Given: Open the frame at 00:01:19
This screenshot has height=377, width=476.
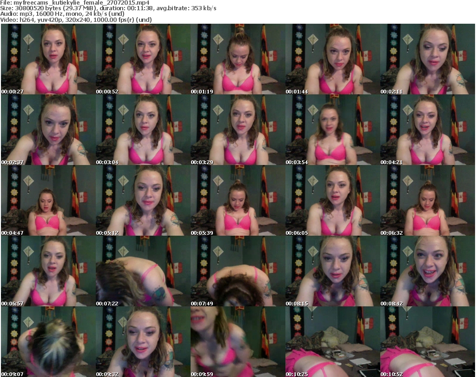Looking at the screenshot, I should pyautogui.click(x=238, y=59).
